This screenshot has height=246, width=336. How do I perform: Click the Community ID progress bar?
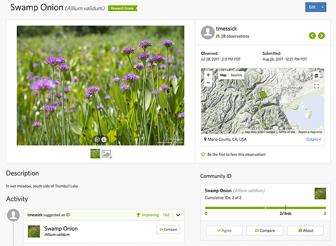tap(265, 208)
